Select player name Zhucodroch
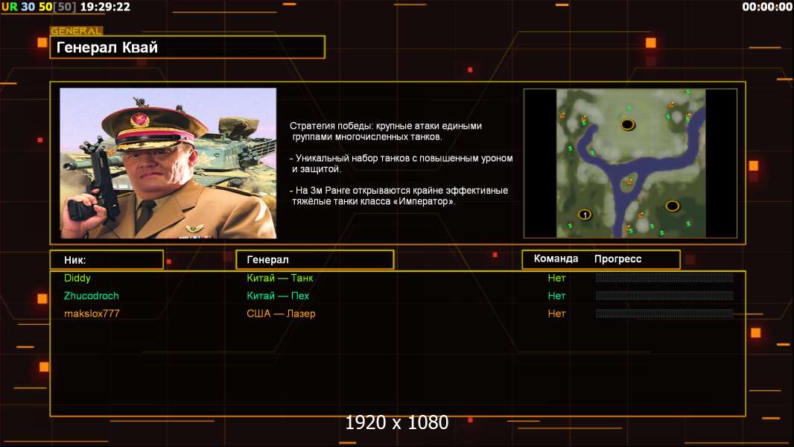The height and width of the screenshot is (447, 794). [91, 296]
